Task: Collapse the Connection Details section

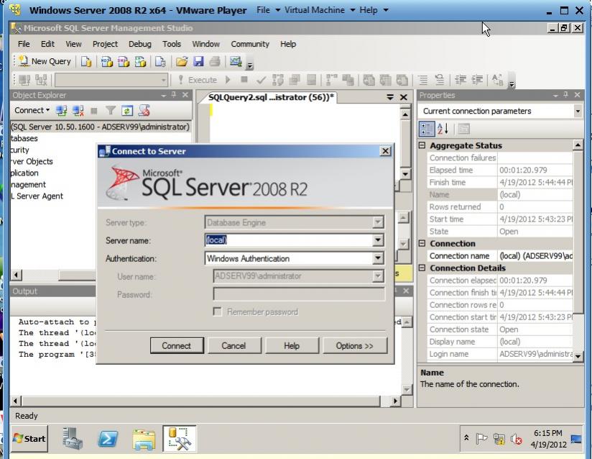Action: click(422, 268)
